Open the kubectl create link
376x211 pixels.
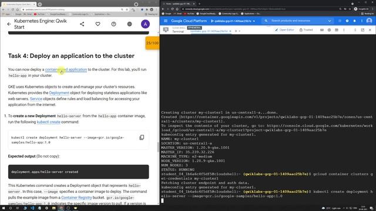(x=48, y=122)
